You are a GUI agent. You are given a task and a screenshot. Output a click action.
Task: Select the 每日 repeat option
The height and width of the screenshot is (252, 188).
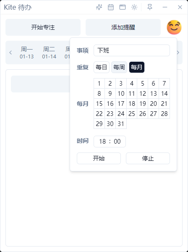coord(102,67)
